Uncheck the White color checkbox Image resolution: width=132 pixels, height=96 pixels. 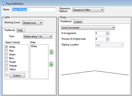[x=6, y=47]
